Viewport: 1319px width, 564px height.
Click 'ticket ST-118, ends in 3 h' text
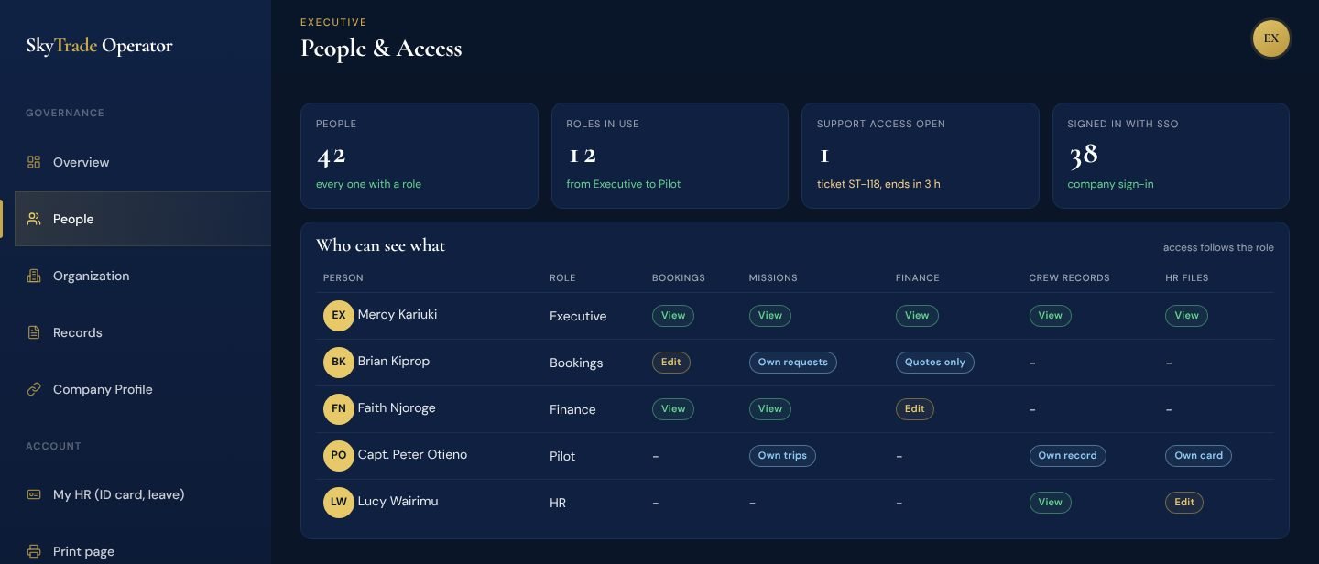[878, 184]
